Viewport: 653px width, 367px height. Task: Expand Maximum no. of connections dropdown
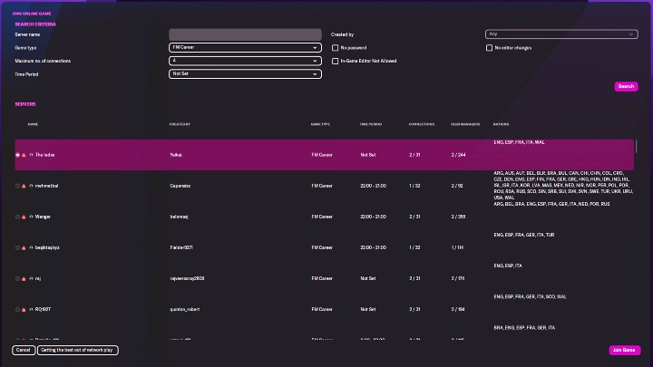[x=245, y=61]
